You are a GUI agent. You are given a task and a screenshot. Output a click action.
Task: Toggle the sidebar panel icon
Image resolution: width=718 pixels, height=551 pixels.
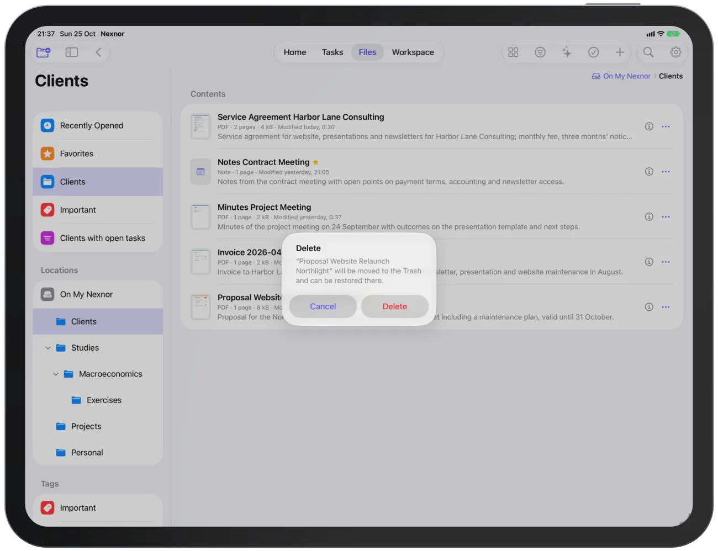click(72, 52)
